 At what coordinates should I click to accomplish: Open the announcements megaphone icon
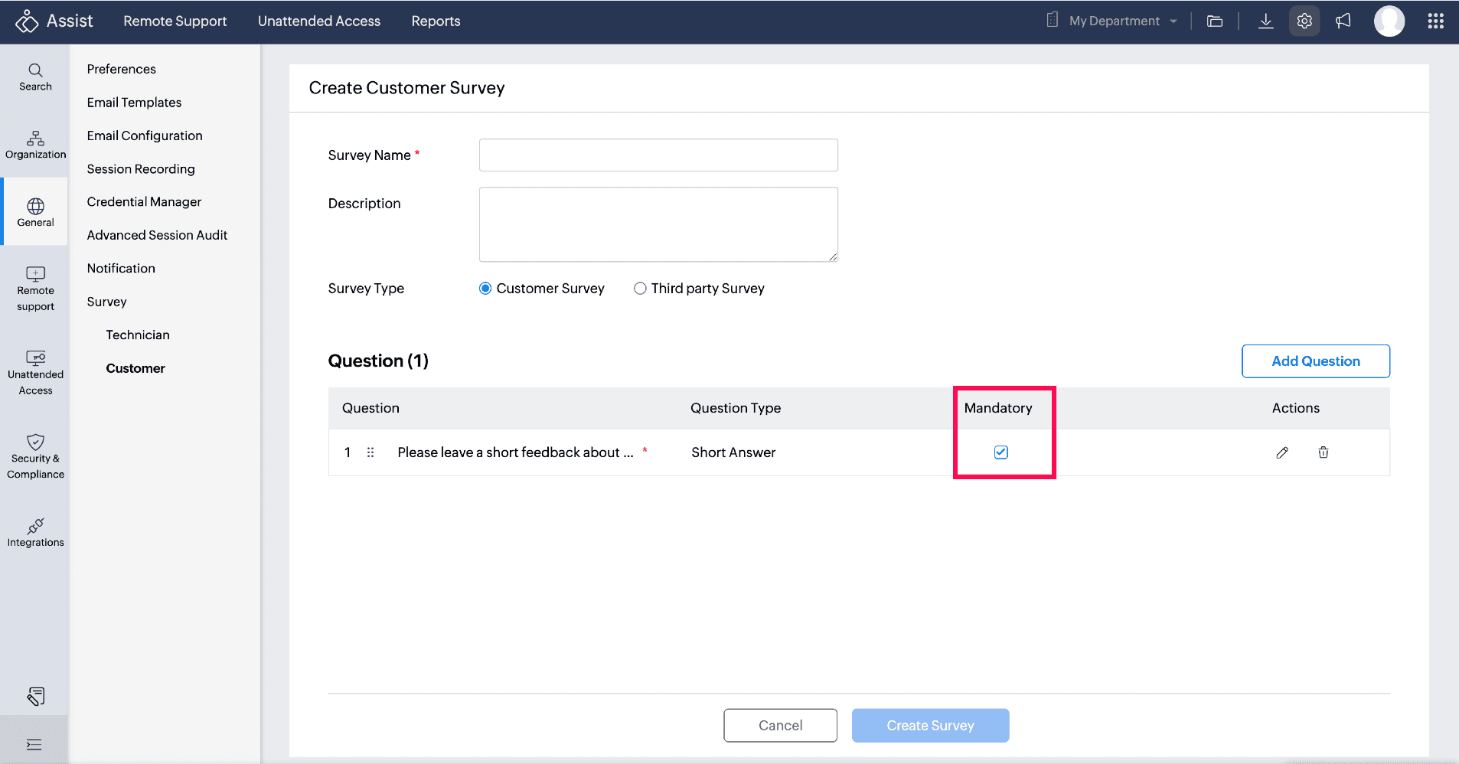(1343, 21)
